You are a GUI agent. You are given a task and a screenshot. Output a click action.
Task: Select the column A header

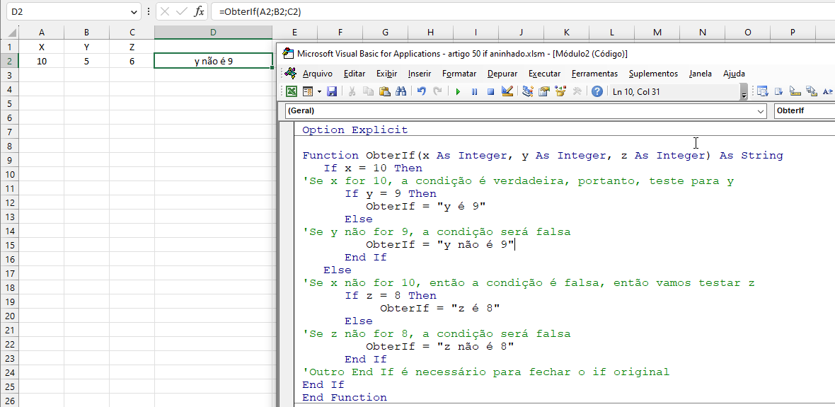(x=42, y=33)
